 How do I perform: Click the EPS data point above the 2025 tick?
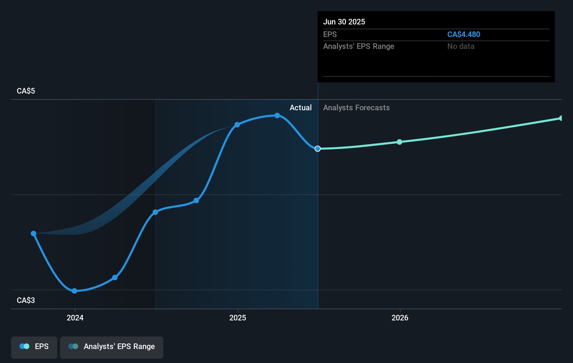pyautogui.click(x=237, y=125)
